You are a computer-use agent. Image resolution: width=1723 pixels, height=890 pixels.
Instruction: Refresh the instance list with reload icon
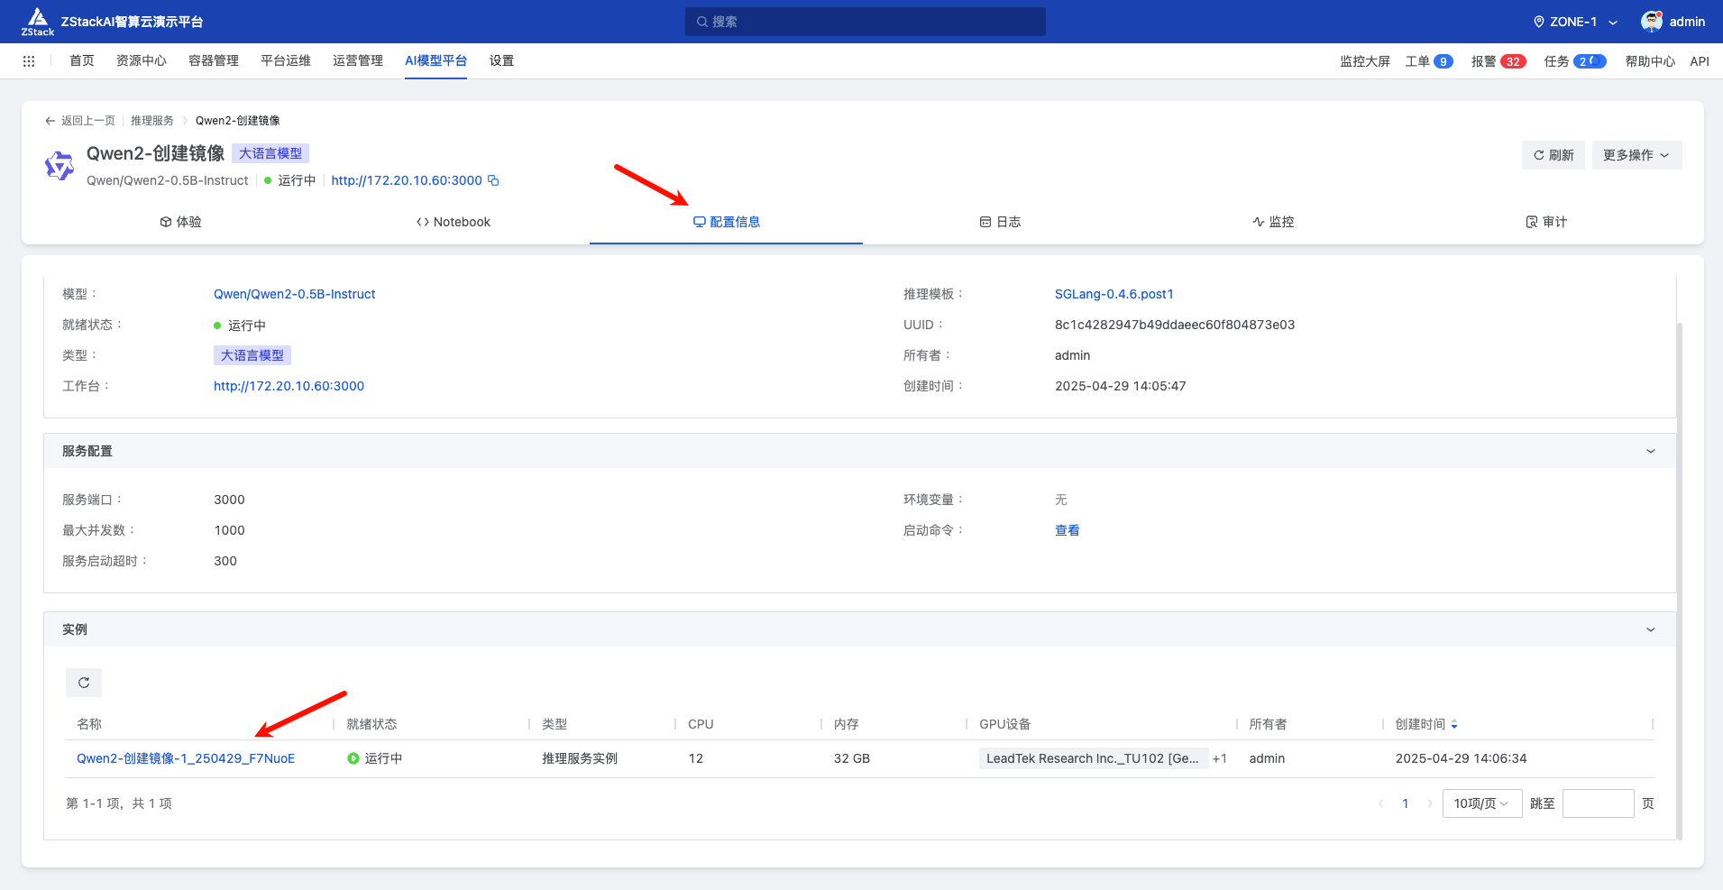[84, 683]
